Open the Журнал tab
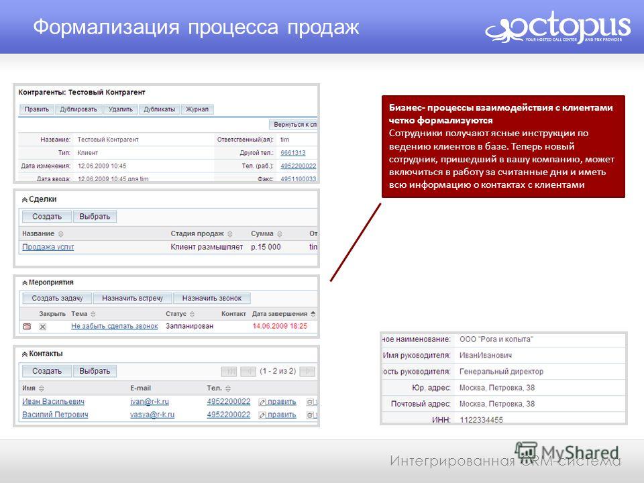This screenshot has width=644, height=483. [x=197, y=109]
